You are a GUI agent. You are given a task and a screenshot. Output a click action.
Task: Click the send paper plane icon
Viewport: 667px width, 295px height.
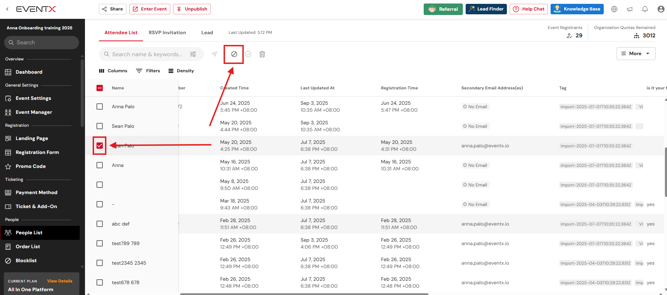[x=214, y=54]
